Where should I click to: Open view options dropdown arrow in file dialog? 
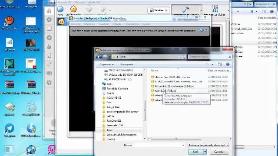click(x=212, y=65)
